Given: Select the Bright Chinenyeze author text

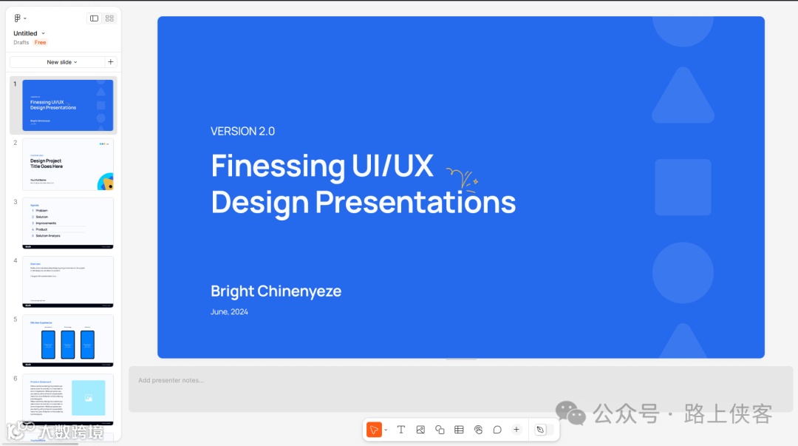Looking at the screenshot, I should point(276,291).
